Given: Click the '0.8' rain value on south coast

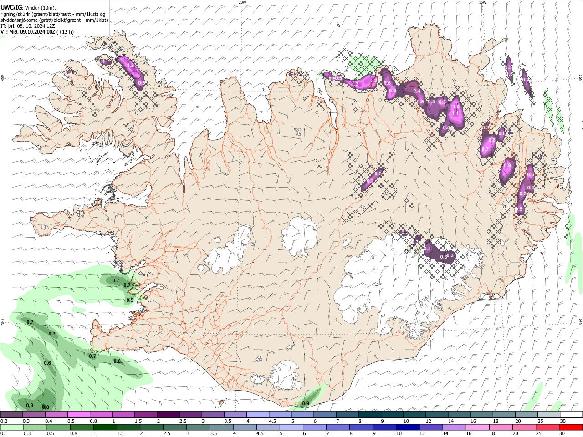Looking at the screenshot, I should tap(306, 403).
